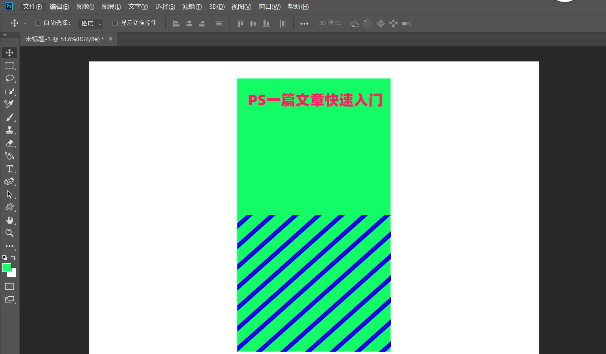
Task: Align top edges in options bar
Action: (x=240, y=23)
